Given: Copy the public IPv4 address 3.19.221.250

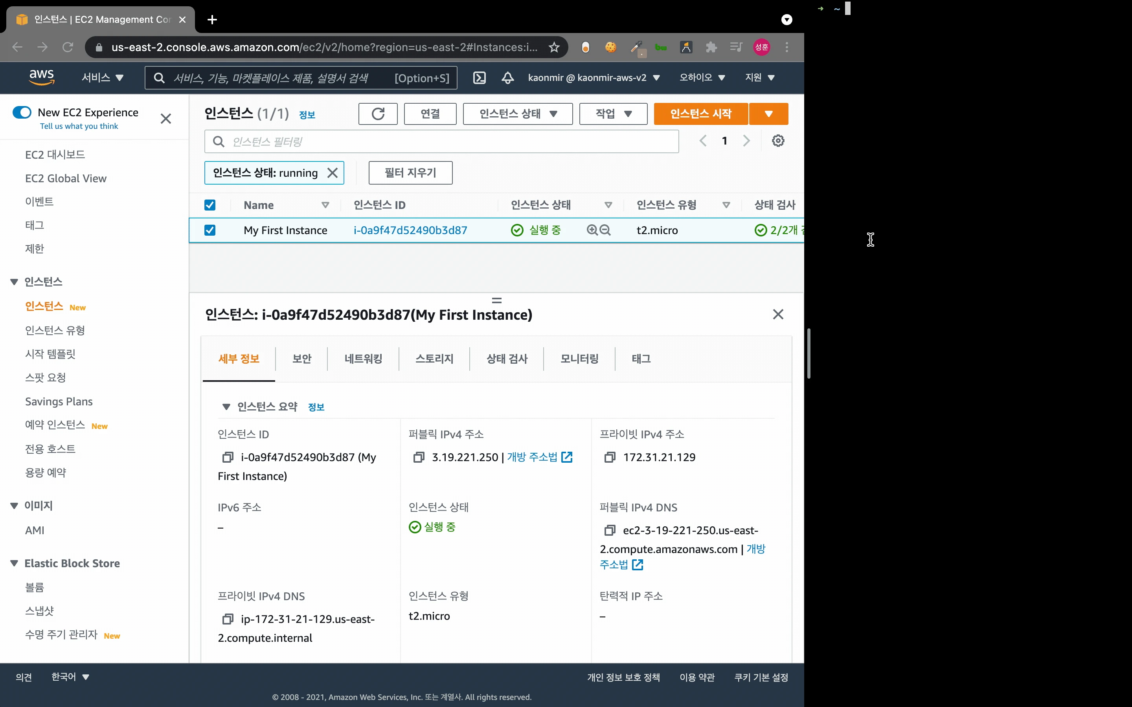Looking at the screenshot, I should [419, 457].
